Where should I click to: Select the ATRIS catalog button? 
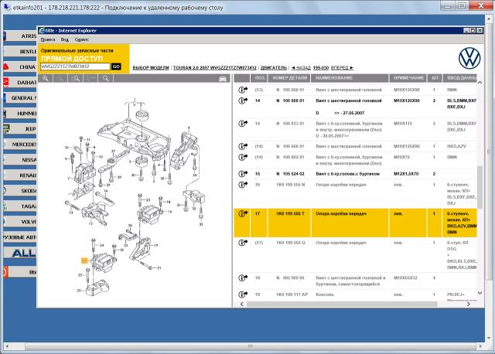point(20,36)
